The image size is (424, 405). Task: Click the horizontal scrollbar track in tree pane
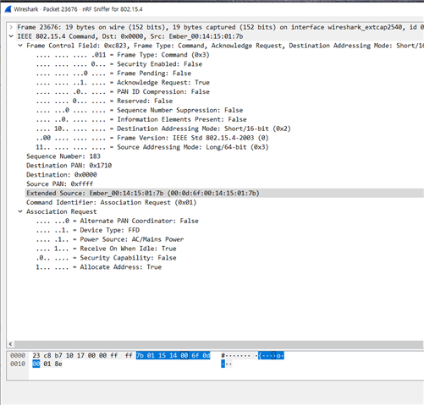pyautogui.click(x=218, y=344)
